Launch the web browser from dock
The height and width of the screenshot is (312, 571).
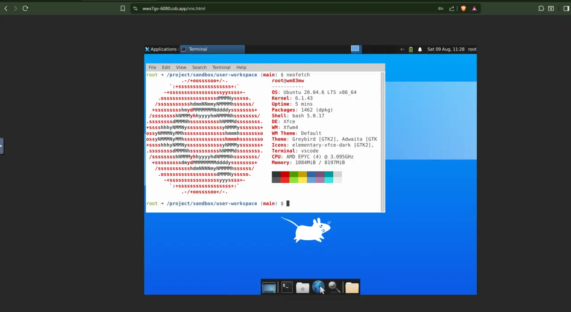[319, 287]
